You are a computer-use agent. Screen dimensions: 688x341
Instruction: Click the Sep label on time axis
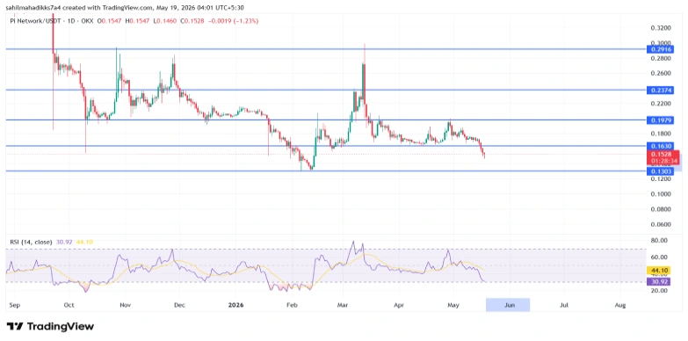pos(14,304)
